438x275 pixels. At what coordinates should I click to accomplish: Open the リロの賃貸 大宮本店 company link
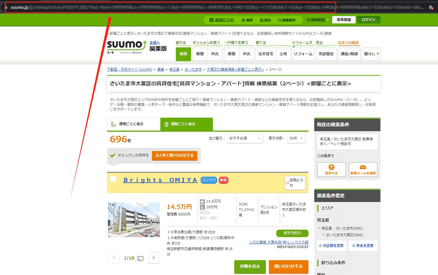[x=279, y=242]
